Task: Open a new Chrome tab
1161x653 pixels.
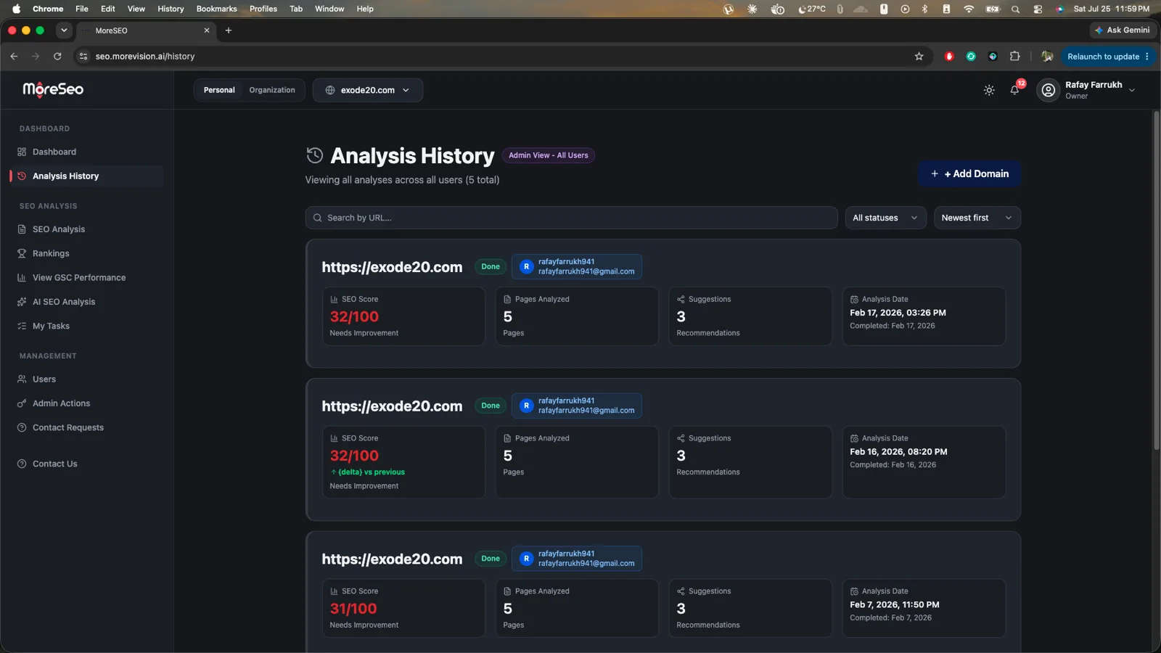Action: pyautogui.click(x=229, y=30)
